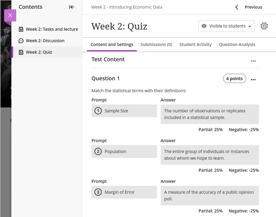Screen dimensions: 276x217
Task: Click the discussion bubble icon for Week 2: Discussion
Action: 21,41
